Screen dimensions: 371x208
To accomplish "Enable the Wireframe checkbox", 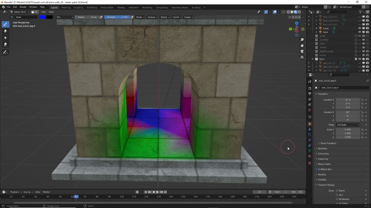I will (337, 199).
